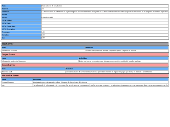The width and height of the screenshot is (170, 127).
Task: Click 'Name' column header under Output Arrow
Action: 40,58
